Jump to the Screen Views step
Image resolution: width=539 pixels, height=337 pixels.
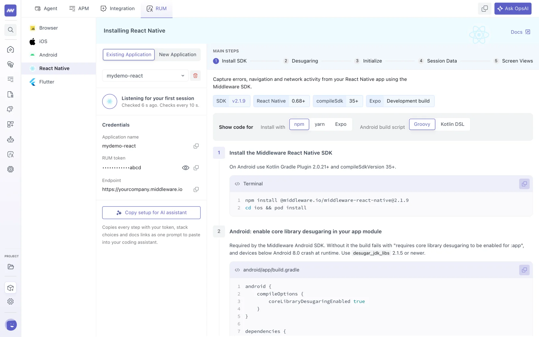click(x=513, y=61)
